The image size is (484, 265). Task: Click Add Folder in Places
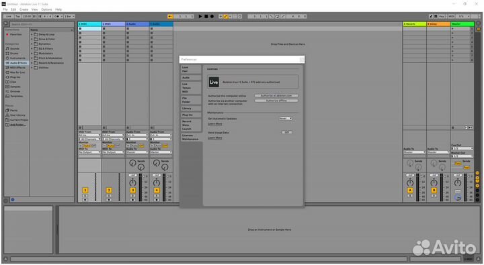pyautogui.click(x=17, y=125)
